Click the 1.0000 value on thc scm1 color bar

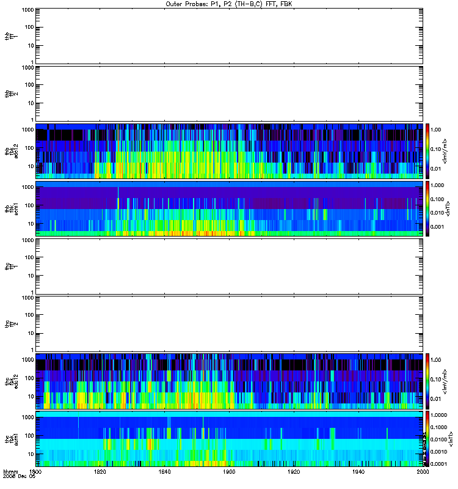pyautogui.click(x=438, y=415)
